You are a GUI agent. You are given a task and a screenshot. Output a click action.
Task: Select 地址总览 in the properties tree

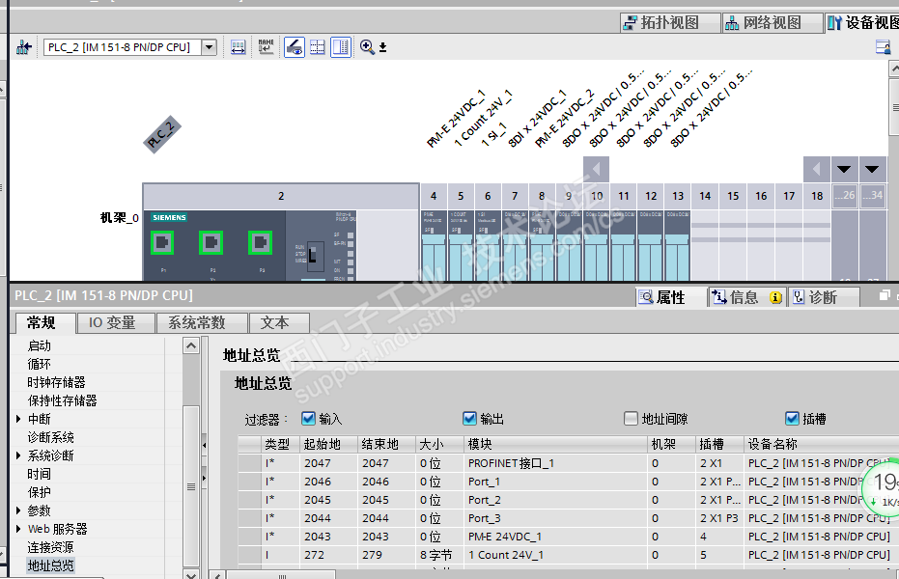(51, 565)
